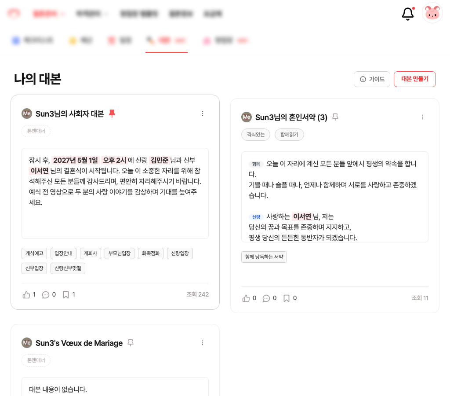
Task: Select the 신랑신부맞절 section tag
Action: [x=68, y=268]
